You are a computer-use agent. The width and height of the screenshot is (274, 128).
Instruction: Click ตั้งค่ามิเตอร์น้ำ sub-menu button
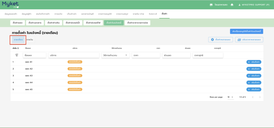click(73, 23)
